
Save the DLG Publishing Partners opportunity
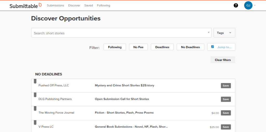tap(226, 99)
